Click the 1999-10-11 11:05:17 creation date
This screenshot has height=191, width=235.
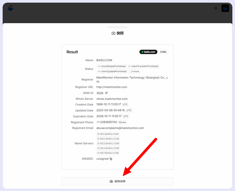pyautogui.click(x=108, y=104)
